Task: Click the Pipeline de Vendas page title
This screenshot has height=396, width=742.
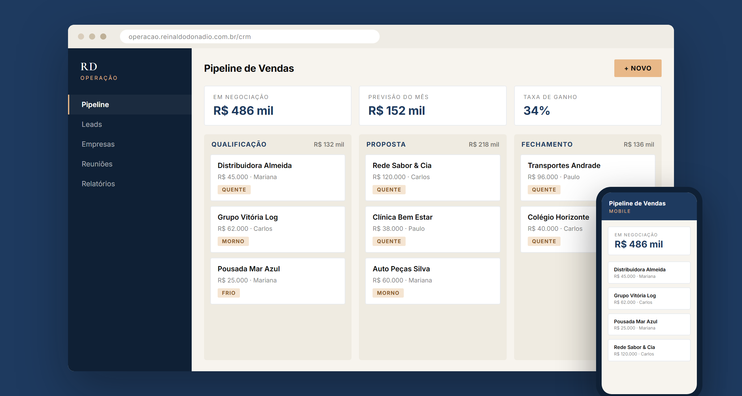Action: (249, 68)
